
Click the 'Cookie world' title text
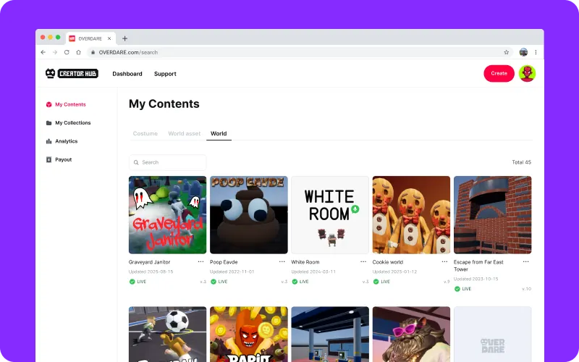388,262
